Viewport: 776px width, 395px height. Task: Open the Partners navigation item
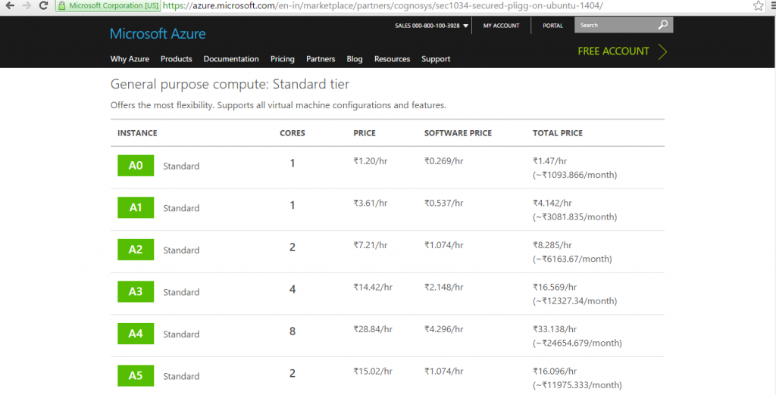point(321,59)
